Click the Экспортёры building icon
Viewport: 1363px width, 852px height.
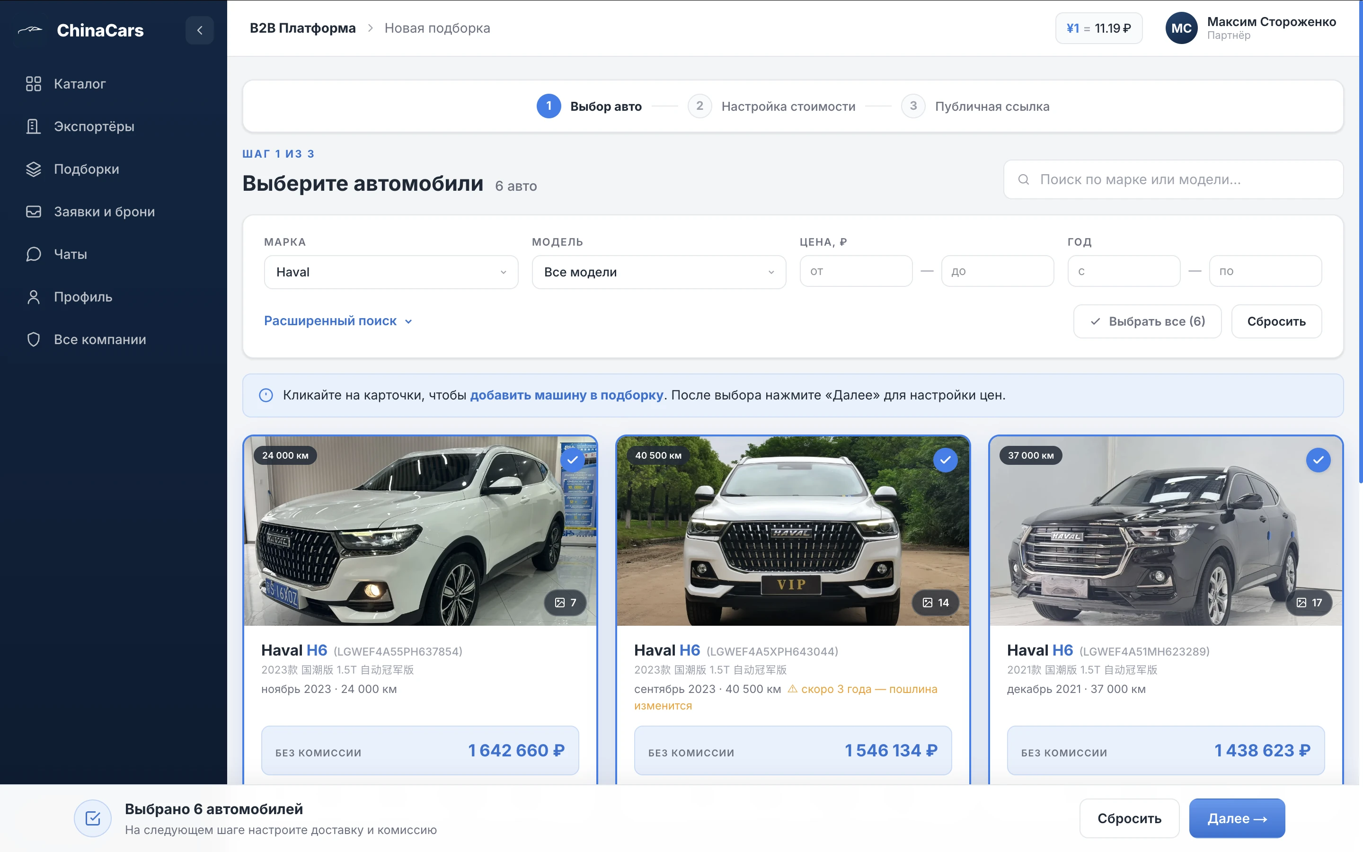coord(33,126)
